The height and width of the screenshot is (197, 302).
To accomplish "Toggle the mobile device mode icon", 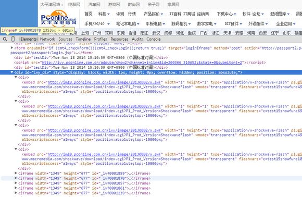I will coord(13,39).
